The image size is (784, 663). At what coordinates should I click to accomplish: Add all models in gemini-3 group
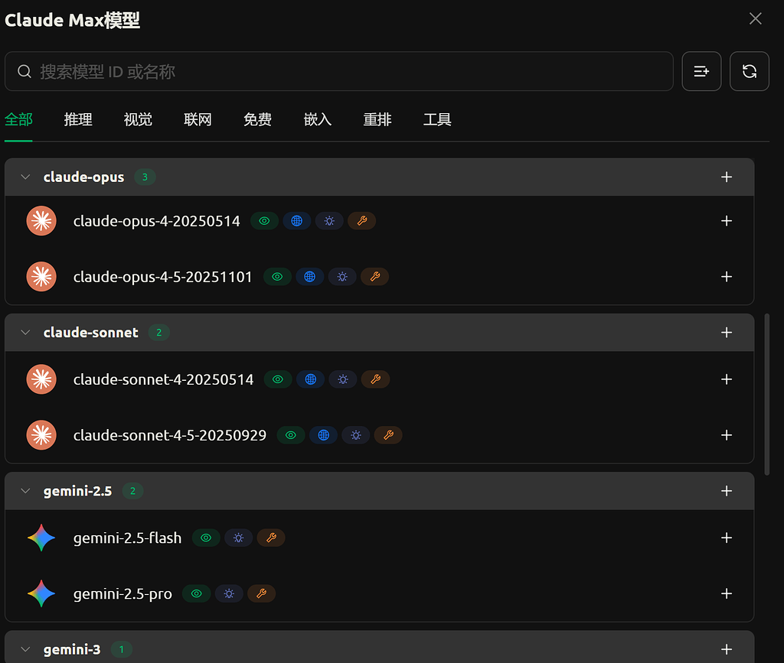(727, 649)
